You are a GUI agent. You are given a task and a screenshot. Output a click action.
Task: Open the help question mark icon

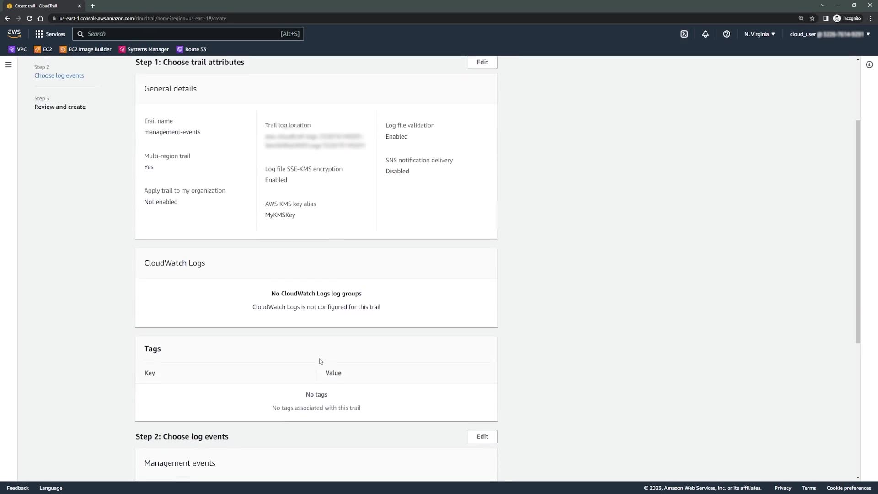[x=727, y=34]
